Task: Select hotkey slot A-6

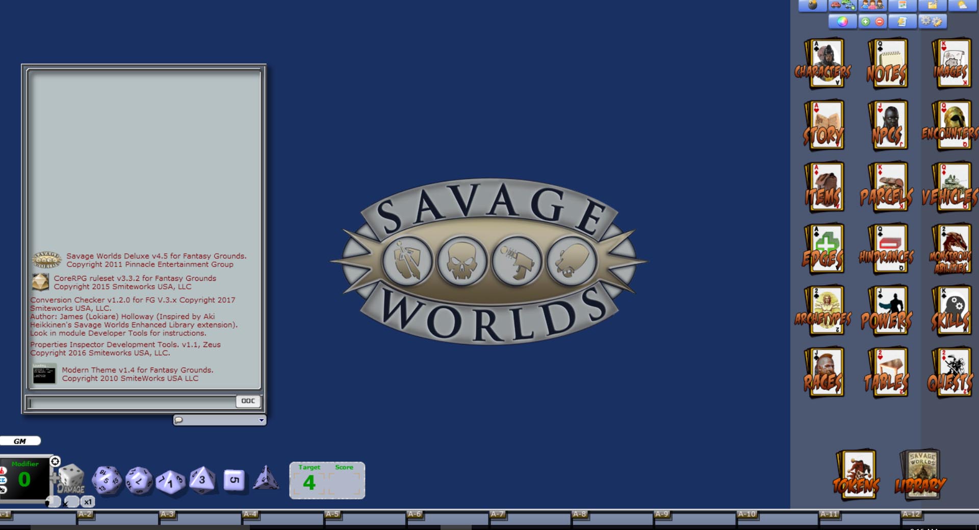Action: pos(448,517)
